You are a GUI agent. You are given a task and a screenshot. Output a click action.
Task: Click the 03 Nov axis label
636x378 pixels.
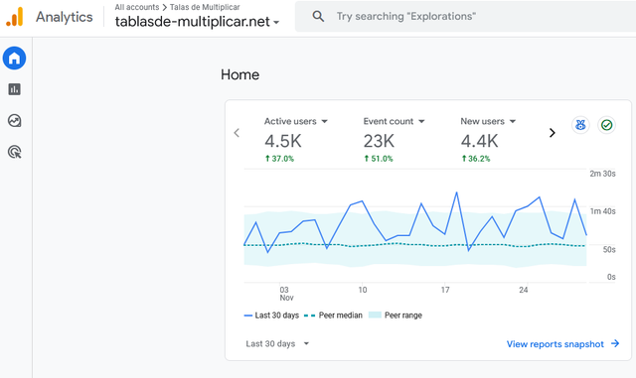click(286, 294)
